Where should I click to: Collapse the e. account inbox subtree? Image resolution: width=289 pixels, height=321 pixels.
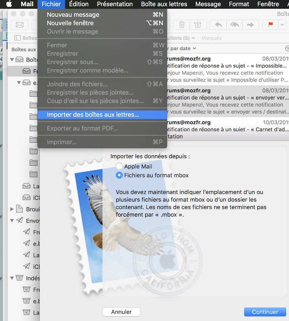[x=19, y=83]
